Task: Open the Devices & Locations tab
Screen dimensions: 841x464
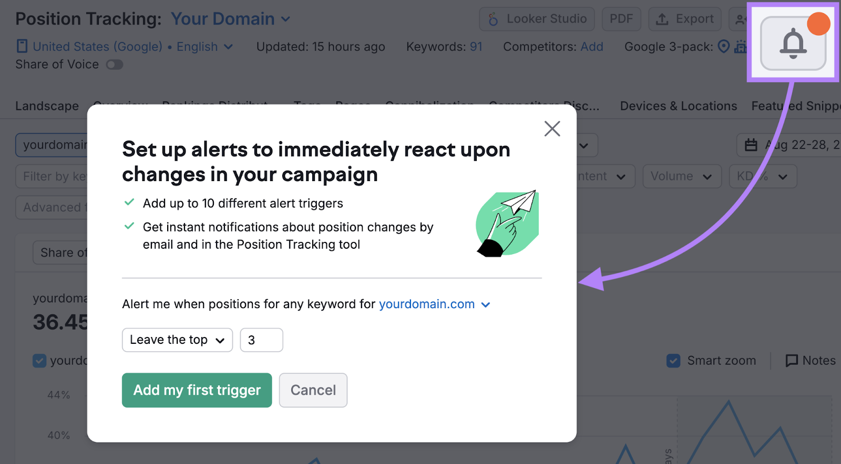Action: point(678,106)
